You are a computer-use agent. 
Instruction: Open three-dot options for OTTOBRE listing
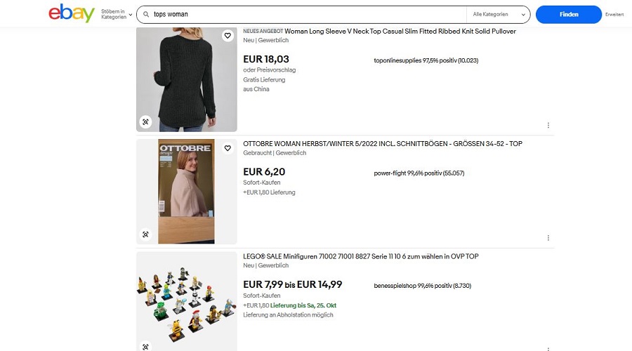tap(548, 238)
